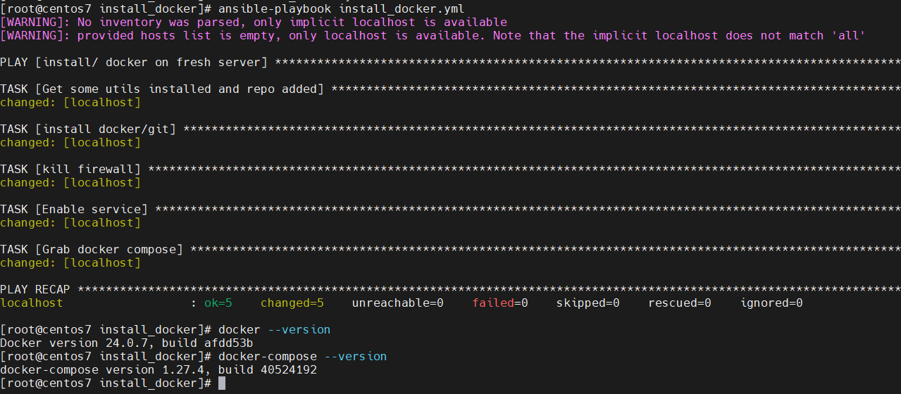
Task: Click the terminal cursor block at the prompt
Action: coord(222,383)
